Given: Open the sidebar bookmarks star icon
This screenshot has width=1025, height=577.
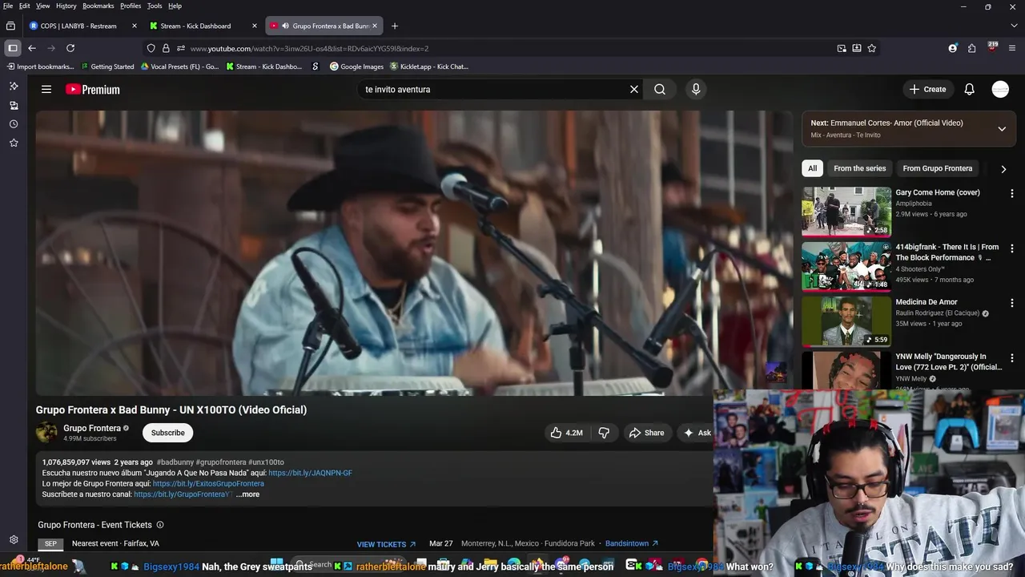Looking at the screenshot, I should [14, 143].
